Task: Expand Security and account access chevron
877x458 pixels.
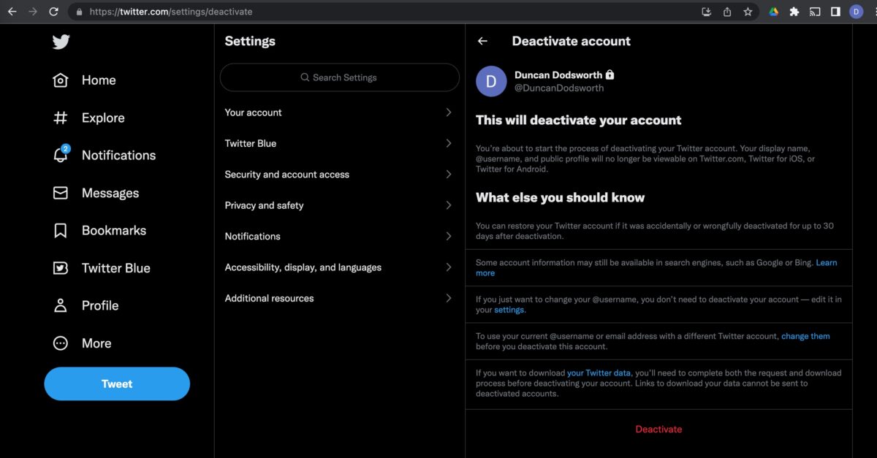Action: (x=449, y=175)
